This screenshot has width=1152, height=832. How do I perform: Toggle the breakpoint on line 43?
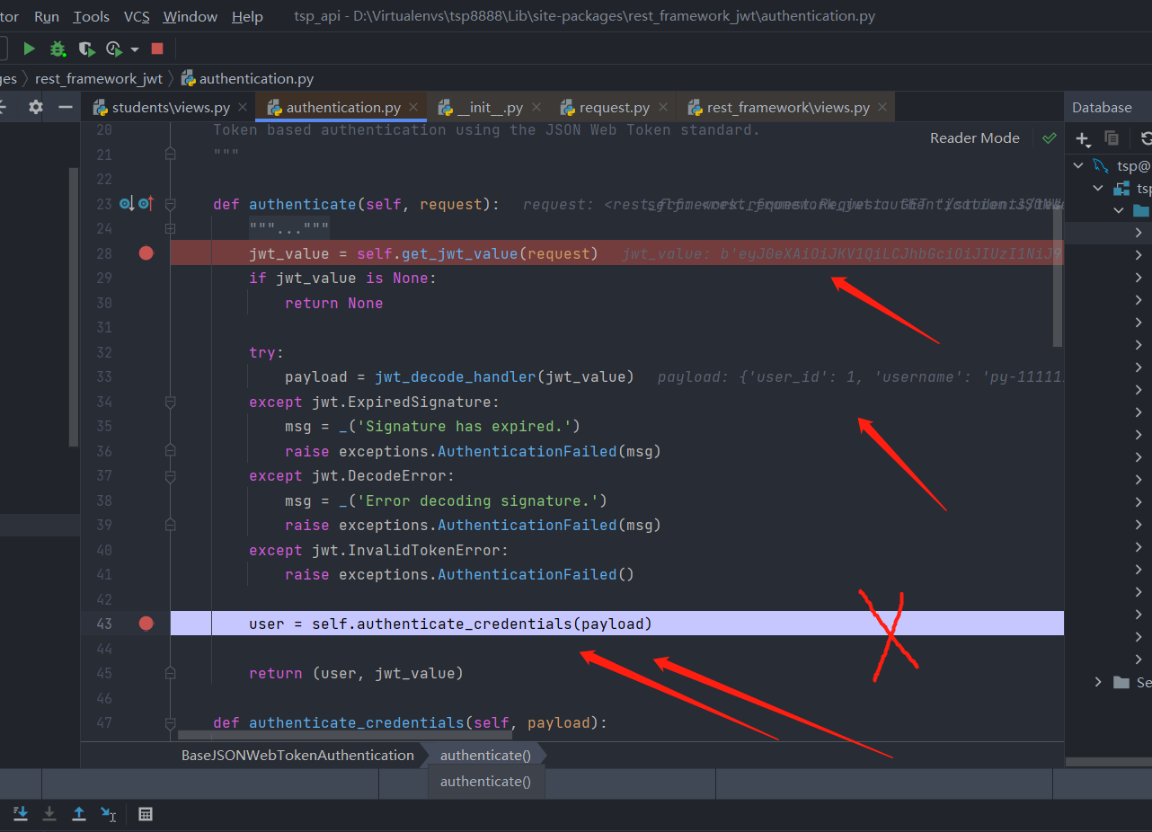coord(146,624)
